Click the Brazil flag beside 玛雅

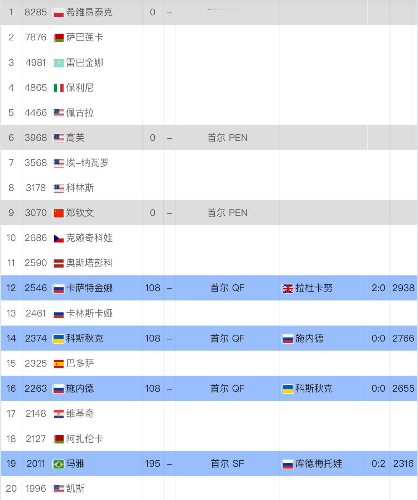(x=59, y=464)
